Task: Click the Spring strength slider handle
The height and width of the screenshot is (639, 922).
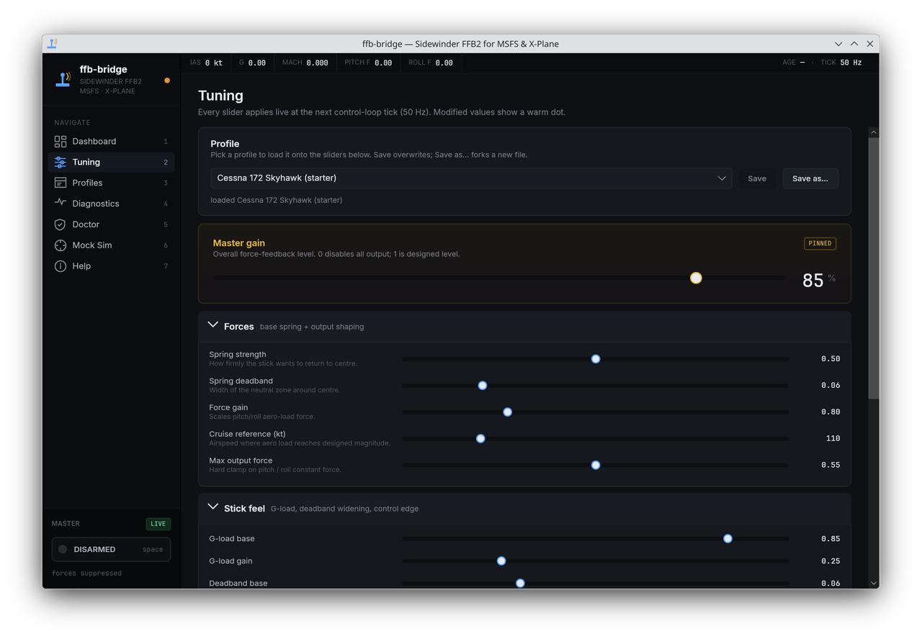Action: pos(596,358)
